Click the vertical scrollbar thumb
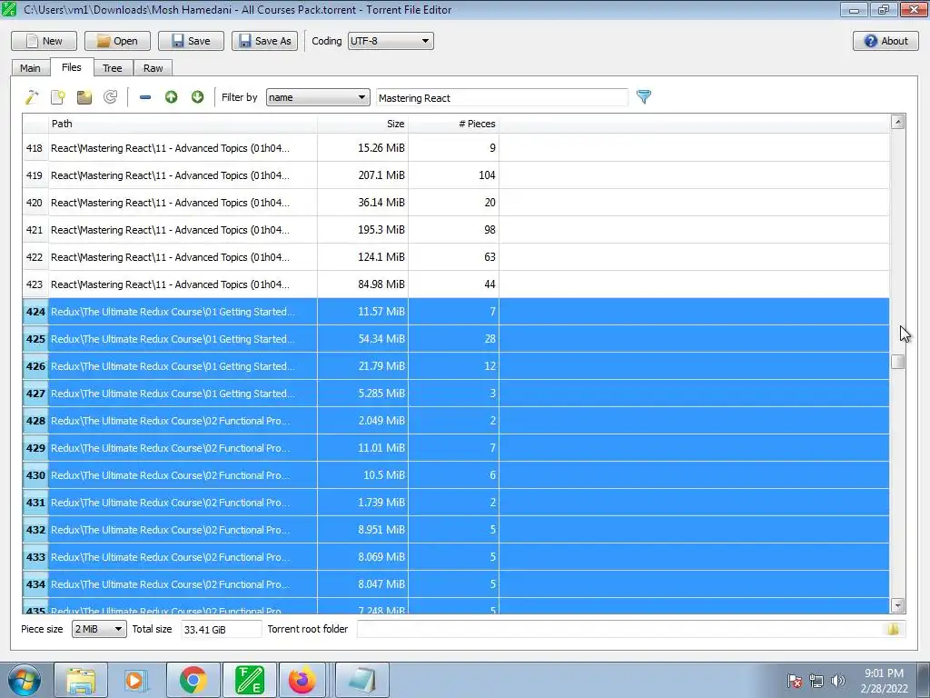 click(897, 362)
